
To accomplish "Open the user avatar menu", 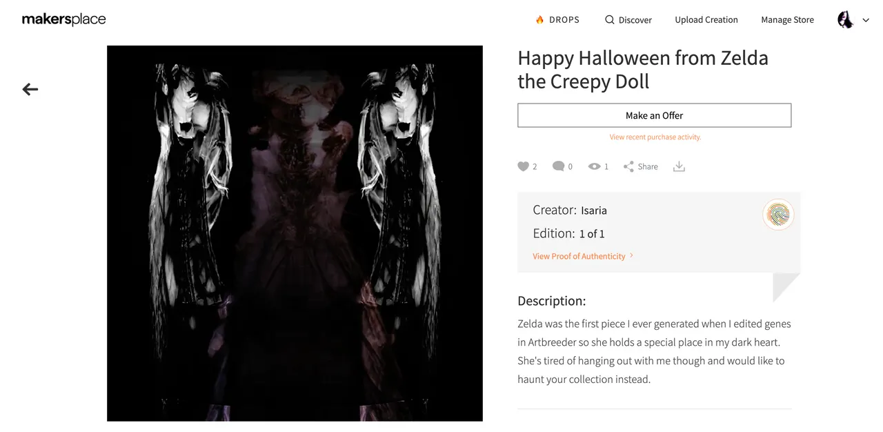I will pyautogui.click(x=846, y=20).
